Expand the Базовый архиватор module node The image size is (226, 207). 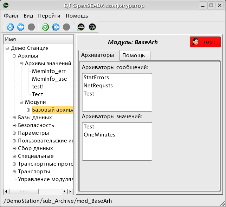click(x=28, y=110)
